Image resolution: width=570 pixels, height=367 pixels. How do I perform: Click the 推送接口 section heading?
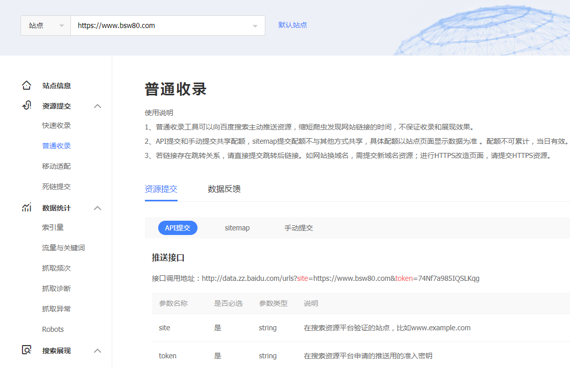(168, 258)
